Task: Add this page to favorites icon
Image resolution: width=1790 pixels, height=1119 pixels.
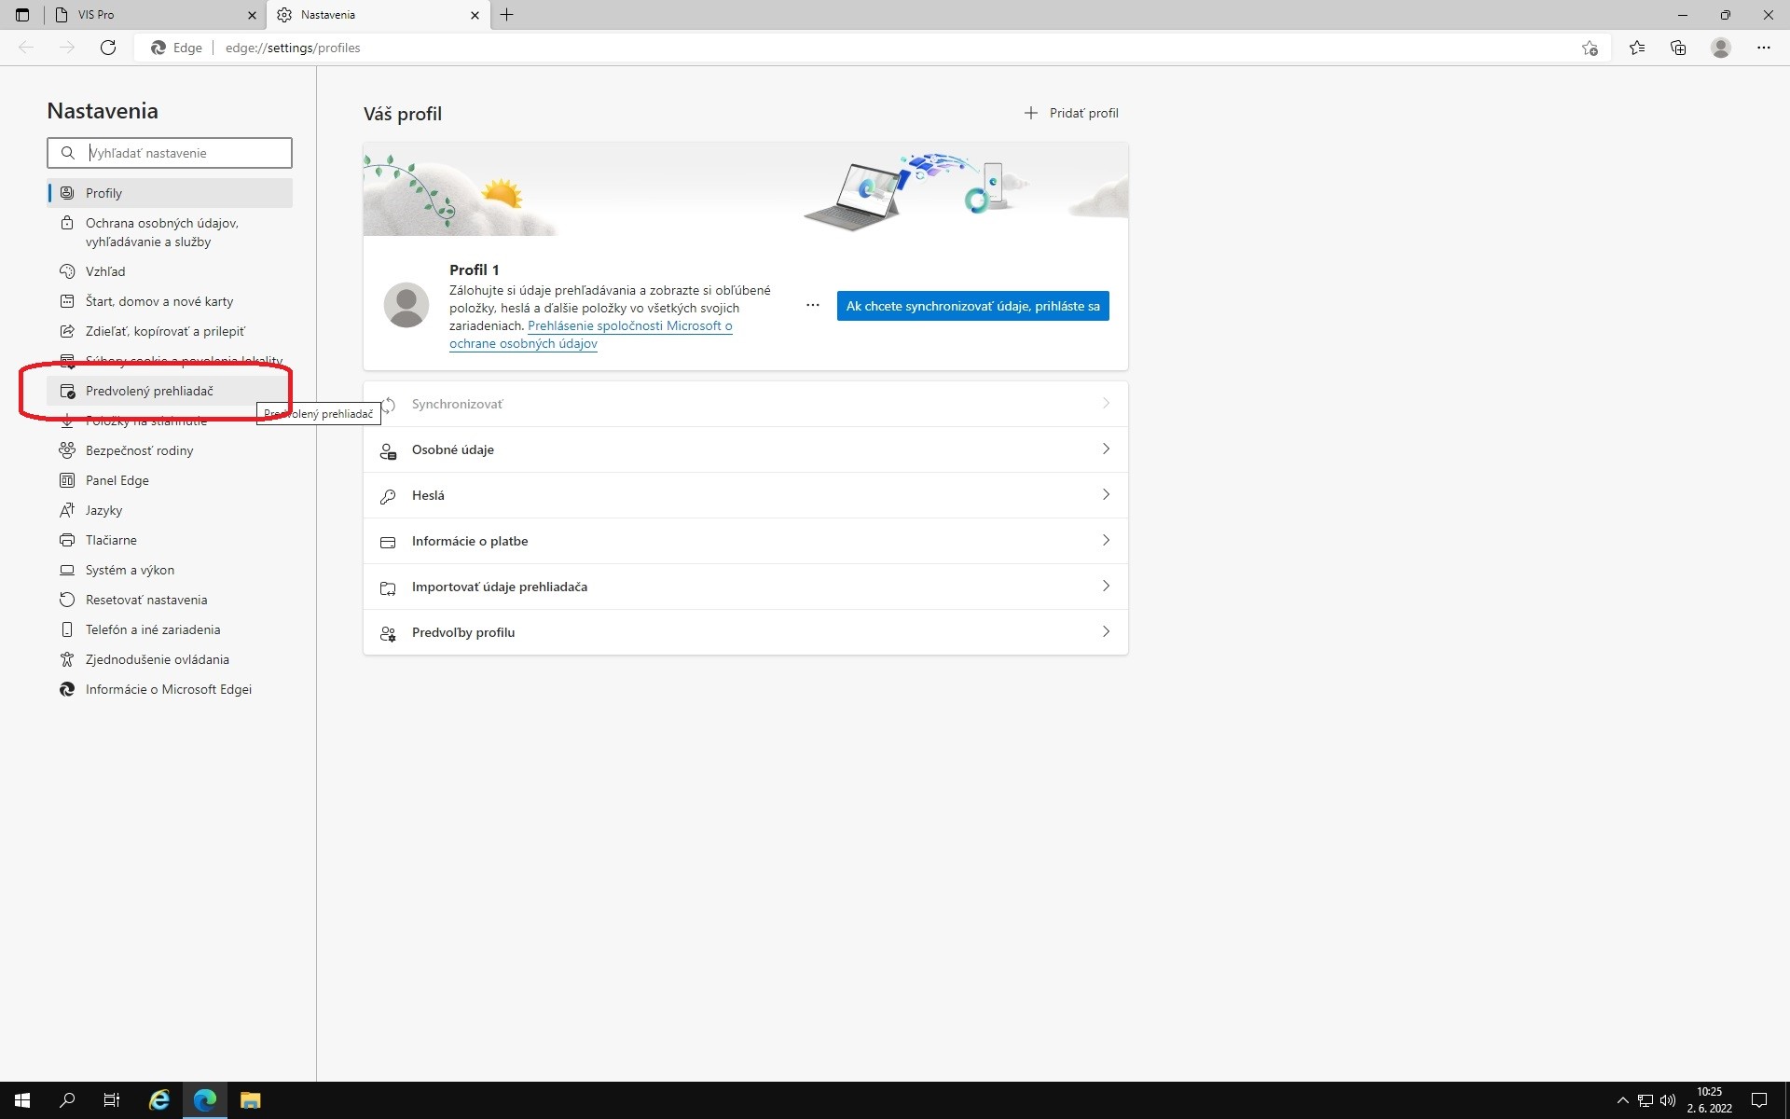Action: coord(1590,48)
